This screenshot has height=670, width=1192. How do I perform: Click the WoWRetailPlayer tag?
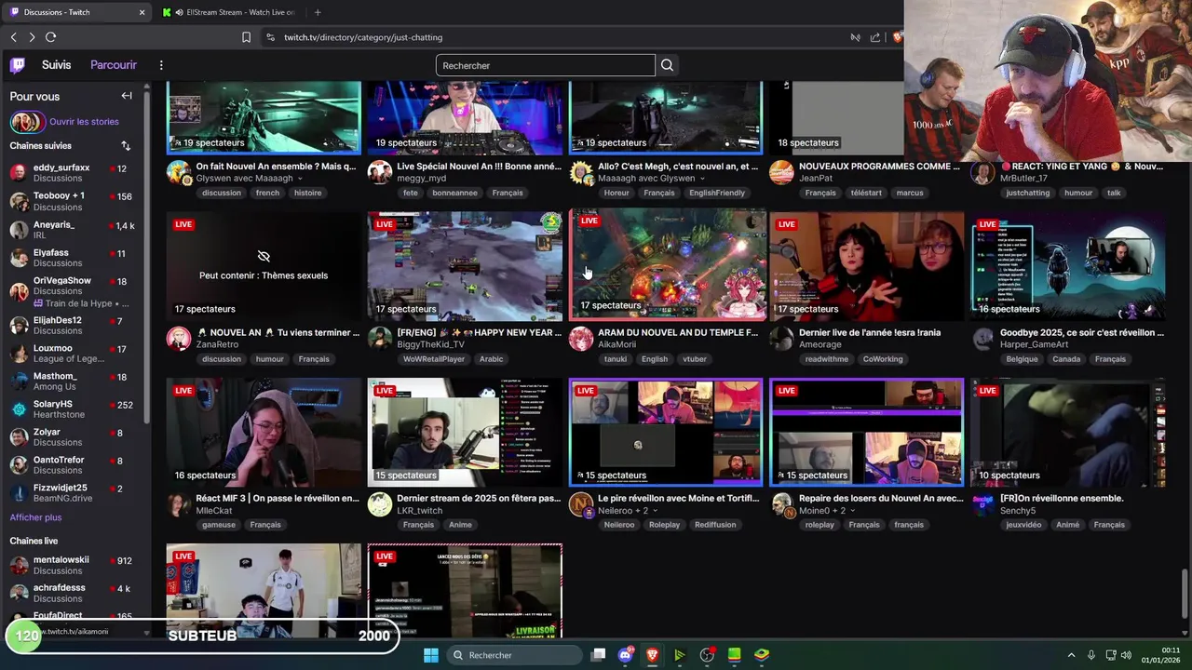pyautogui.click(x=434, y=359)
